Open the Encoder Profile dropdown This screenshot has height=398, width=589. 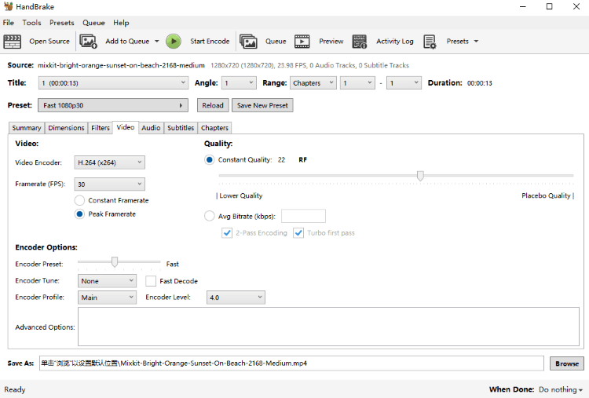pos(107,298)
